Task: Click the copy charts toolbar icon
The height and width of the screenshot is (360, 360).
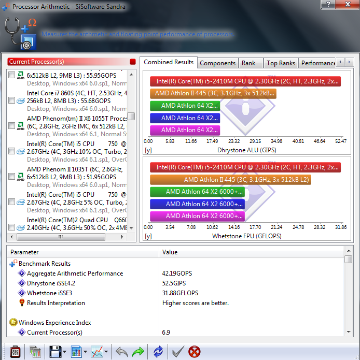Action: click(35, 352)
